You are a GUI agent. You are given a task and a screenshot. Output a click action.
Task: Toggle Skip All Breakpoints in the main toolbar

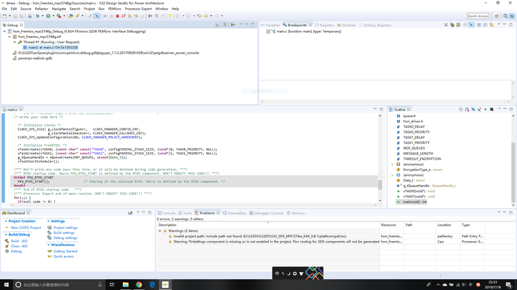pos(96,16)
